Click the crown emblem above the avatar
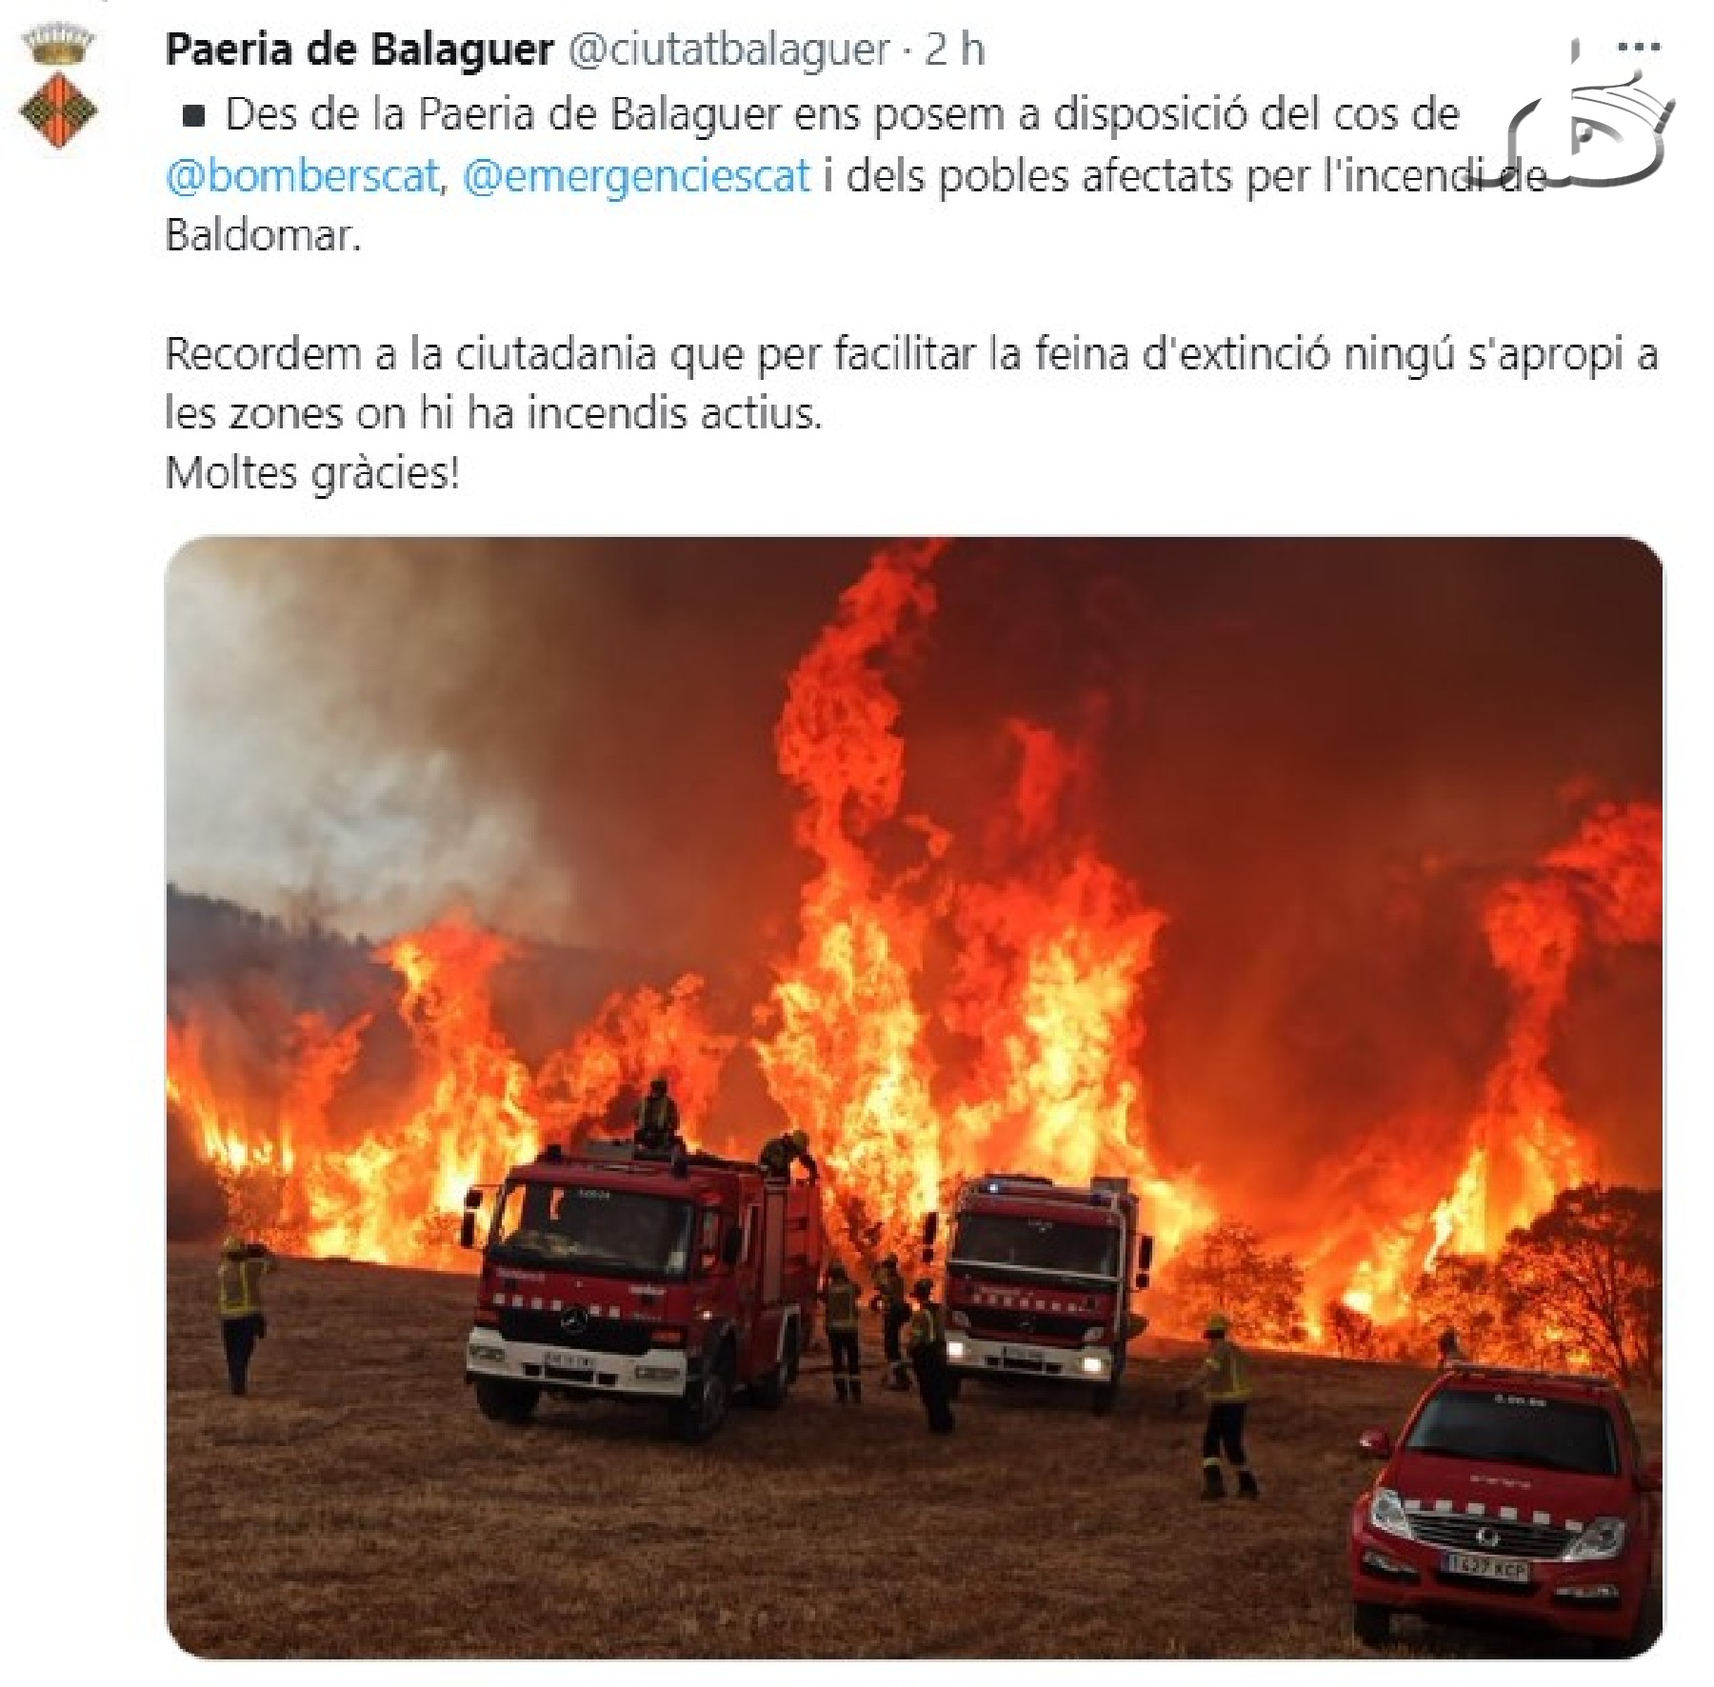The image size is (1714, 1687). 59,44
